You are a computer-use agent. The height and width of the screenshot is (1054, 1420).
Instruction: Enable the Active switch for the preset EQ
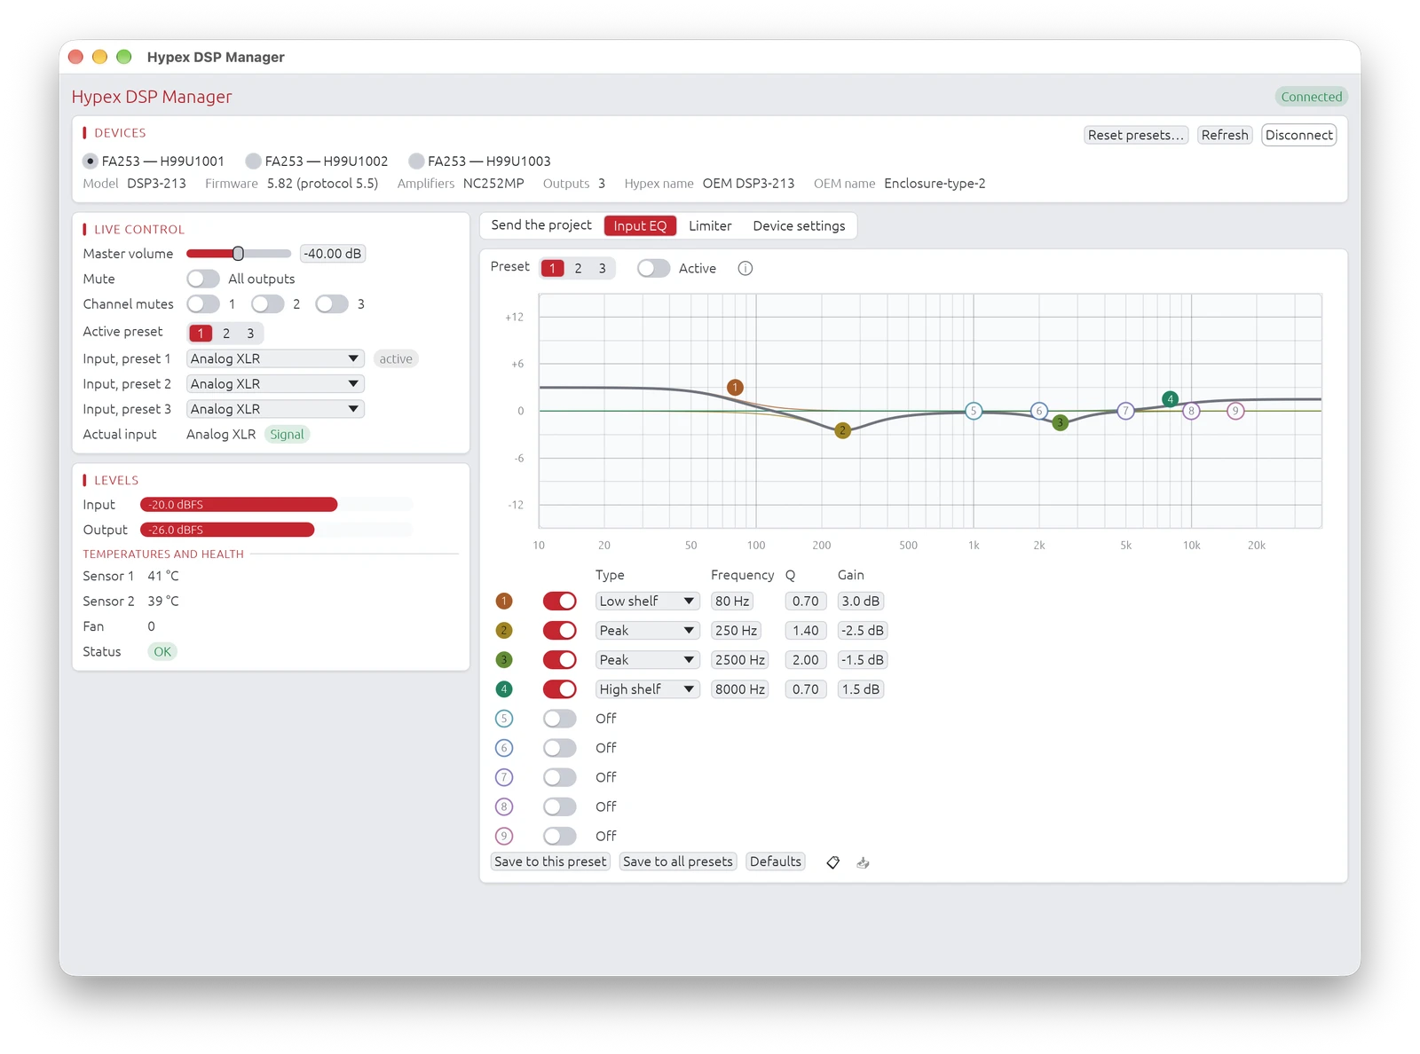(x=653, y=268)
